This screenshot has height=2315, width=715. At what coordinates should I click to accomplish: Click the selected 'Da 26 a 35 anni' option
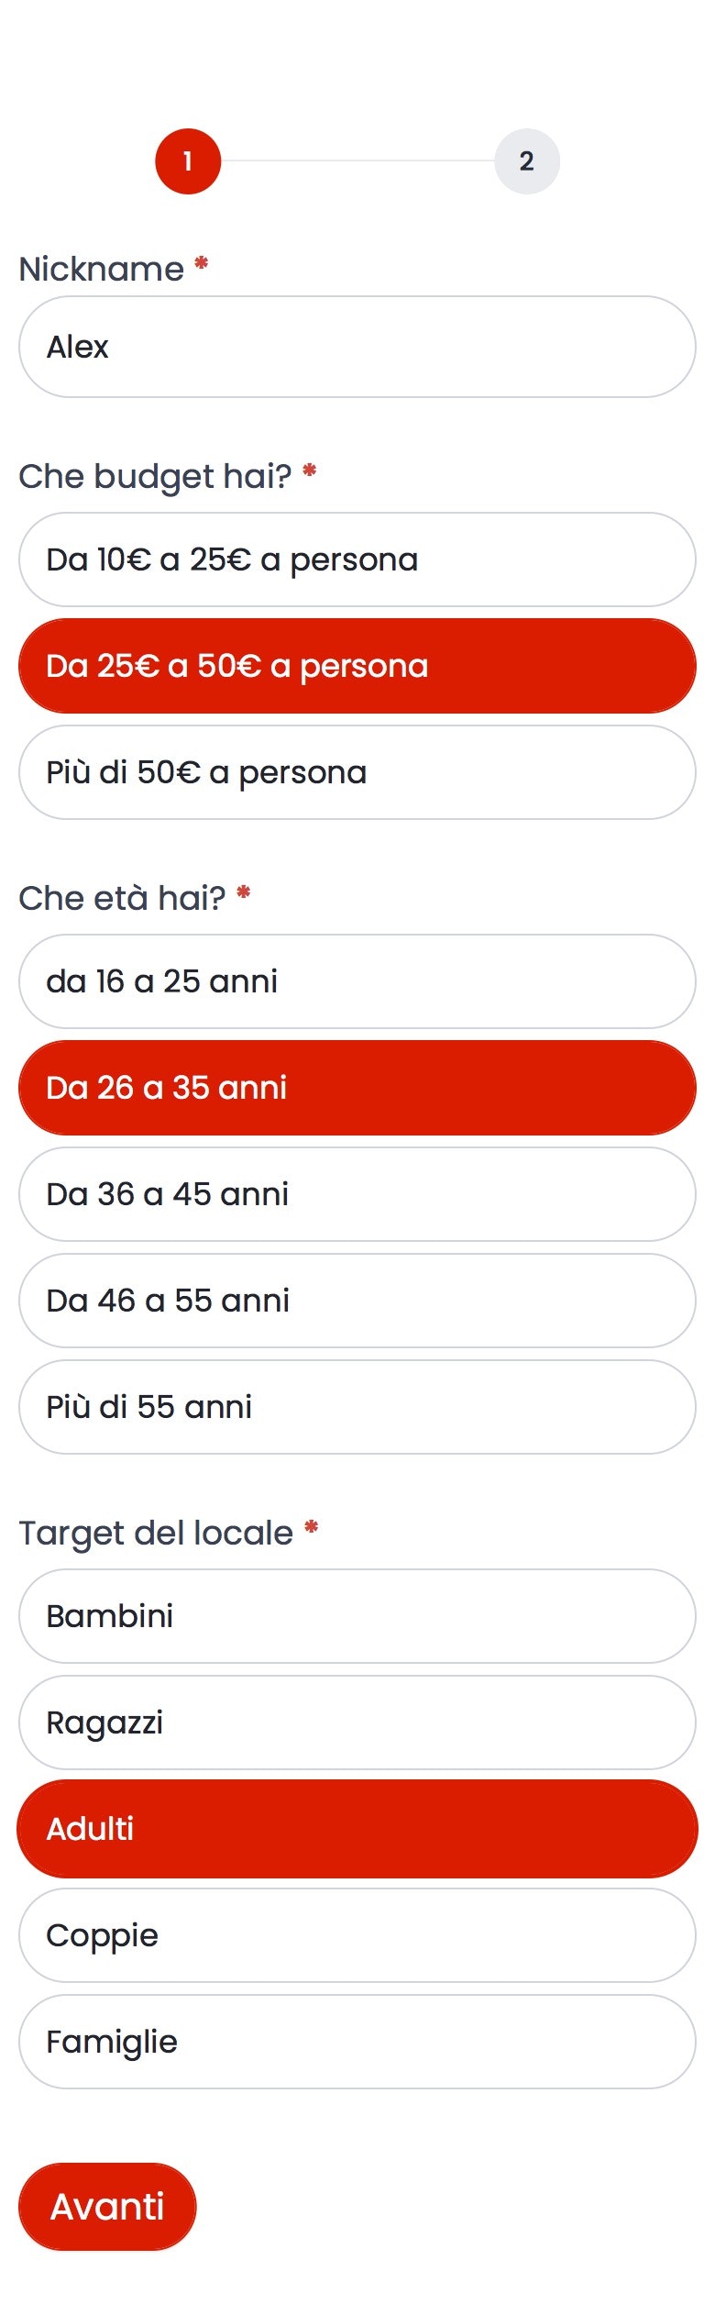pyautogui.click(x=357, y=1087)
